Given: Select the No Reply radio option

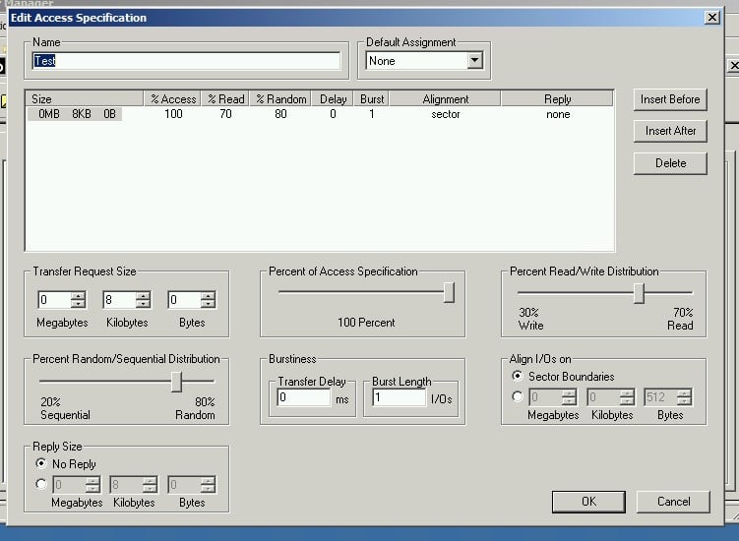Looking at the screenshot, I should pos(41,463).
